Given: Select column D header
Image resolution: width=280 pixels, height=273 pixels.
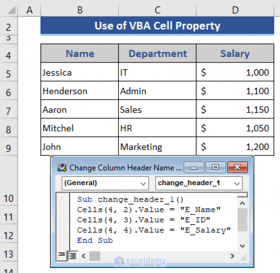Looking at the screenshot, I should click(x=235, y=10).
